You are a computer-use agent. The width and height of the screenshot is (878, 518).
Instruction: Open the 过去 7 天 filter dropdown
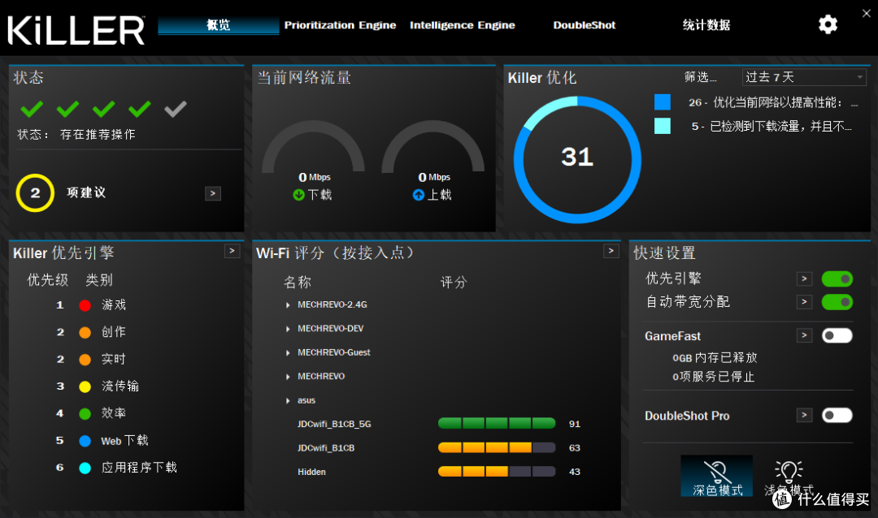tap(804, 77)
